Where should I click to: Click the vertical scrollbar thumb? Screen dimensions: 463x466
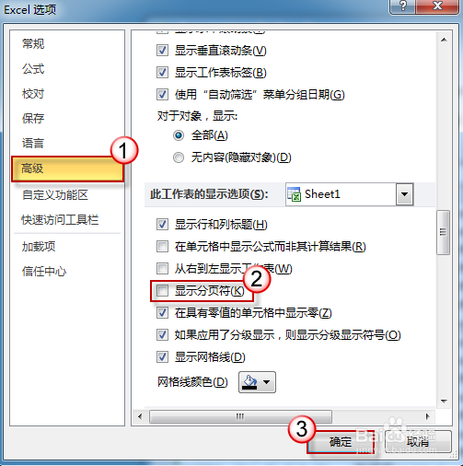click(443, 232)
